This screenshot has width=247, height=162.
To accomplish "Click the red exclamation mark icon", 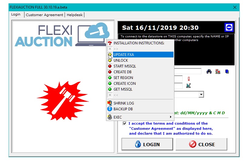I will coord(189,79).
